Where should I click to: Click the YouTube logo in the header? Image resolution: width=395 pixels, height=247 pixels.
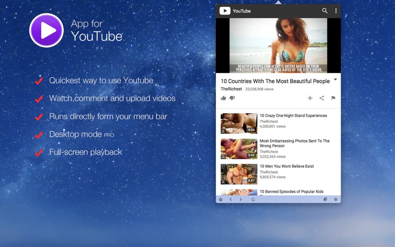click(225, 11)
